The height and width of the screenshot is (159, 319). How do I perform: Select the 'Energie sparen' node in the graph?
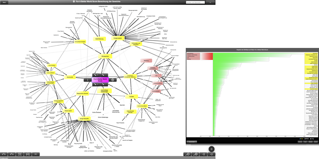pos(118,38)
